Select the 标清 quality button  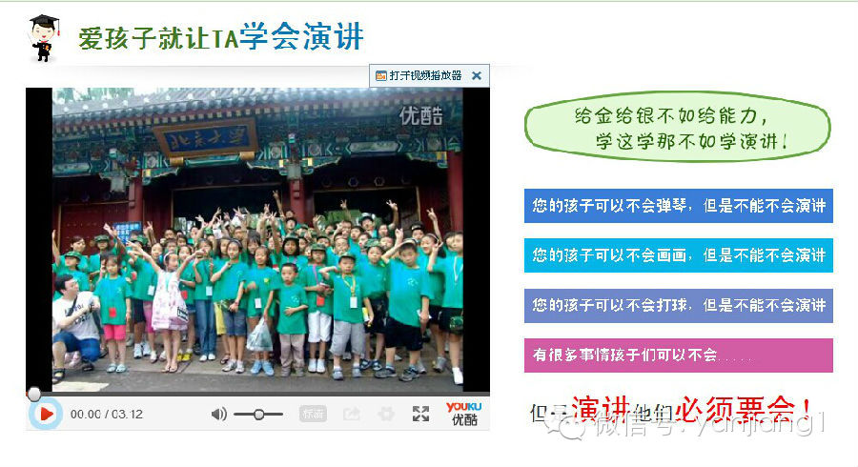point(313,414)
